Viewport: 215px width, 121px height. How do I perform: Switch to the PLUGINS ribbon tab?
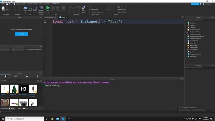(x=47, y=4)
